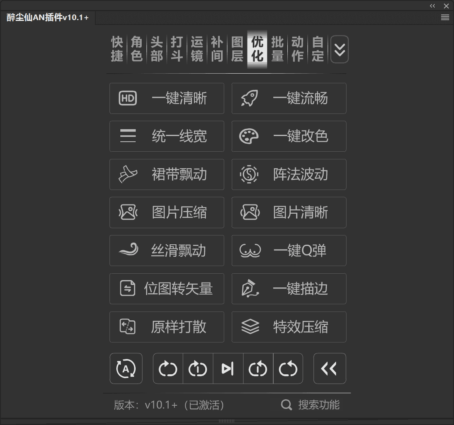Click the 一键Q弹 button

(x=289, y=250)
